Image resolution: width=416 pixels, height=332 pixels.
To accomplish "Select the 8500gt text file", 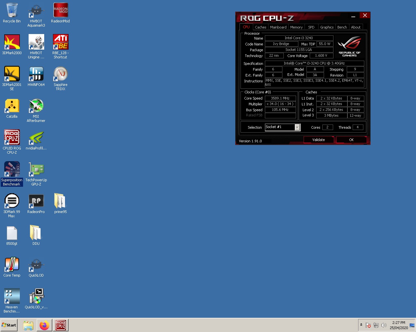I will [x=12, y=235].
